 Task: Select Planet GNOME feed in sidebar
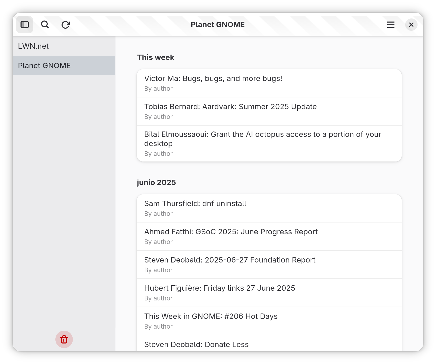point(64,66)
